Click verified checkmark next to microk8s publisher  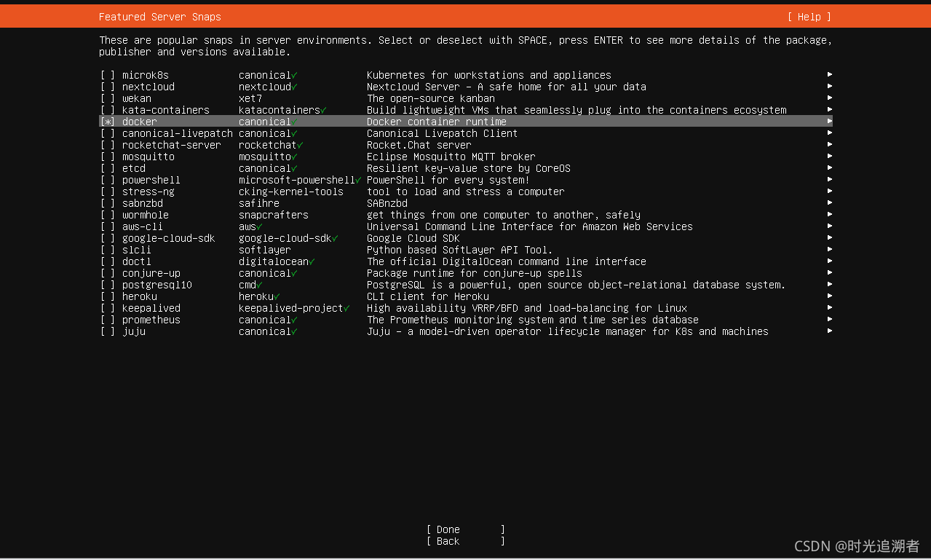click(294, 75)
